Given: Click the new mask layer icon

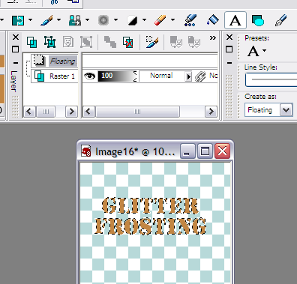Looking at the screenshot, I should point(68,42).
